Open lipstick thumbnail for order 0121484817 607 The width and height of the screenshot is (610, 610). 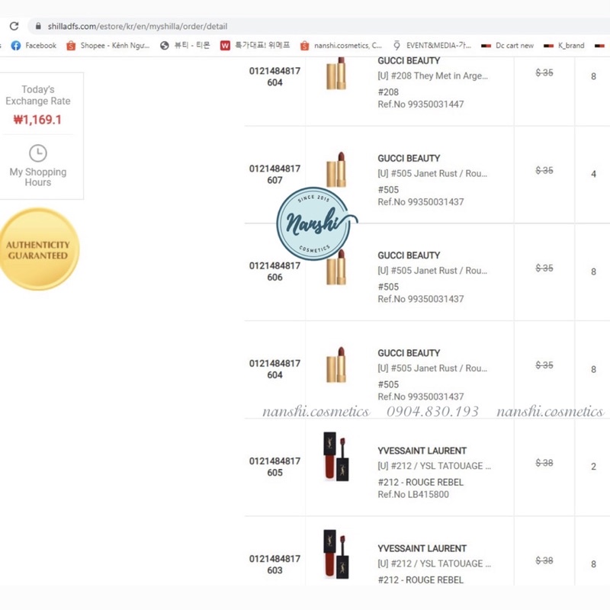point(336,169)
